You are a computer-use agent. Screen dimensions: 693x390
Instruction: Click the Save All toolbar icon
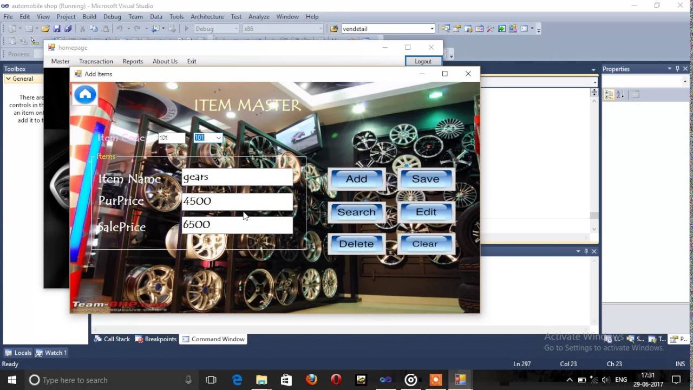pos(68,29)
